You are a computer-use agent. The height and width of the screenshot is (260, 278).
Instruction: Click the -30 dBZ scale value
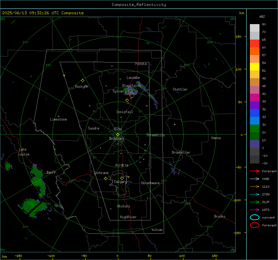(x=265, y=164)
